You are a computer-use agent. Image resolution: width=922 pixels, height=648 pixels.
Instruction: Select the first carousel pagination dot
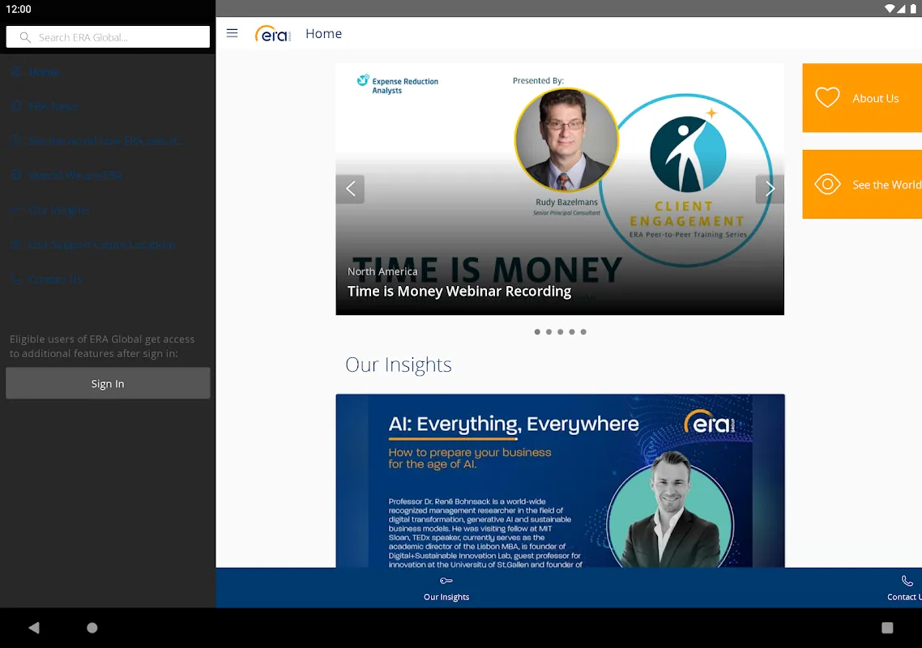pos(537,332)
